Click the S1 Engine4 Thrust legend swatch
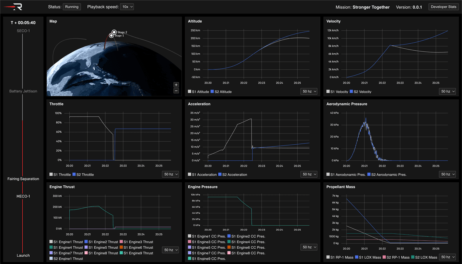The width and height of the screenshot is (462, 264). pos(51,247)
